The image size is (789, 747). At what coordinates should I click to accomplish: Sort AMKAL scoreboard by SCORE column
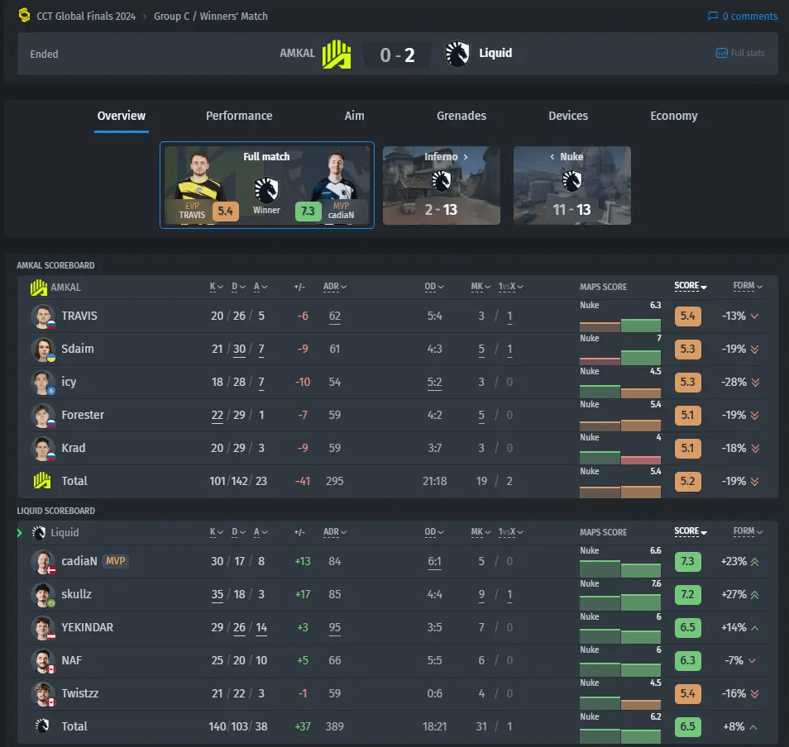pyautogui.click(x=691, y=286)
